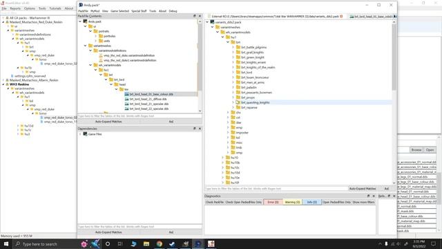Click the Check PackFile button
The height and width of the screenshot is (249, 442).
click(x=215, y=202)
